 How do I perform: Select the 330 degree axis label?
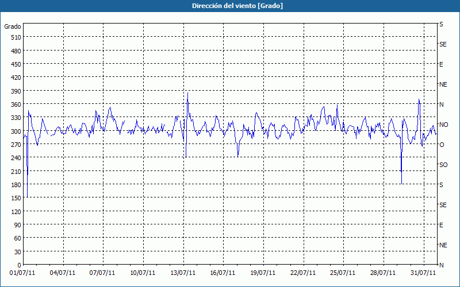click(16, 118)
